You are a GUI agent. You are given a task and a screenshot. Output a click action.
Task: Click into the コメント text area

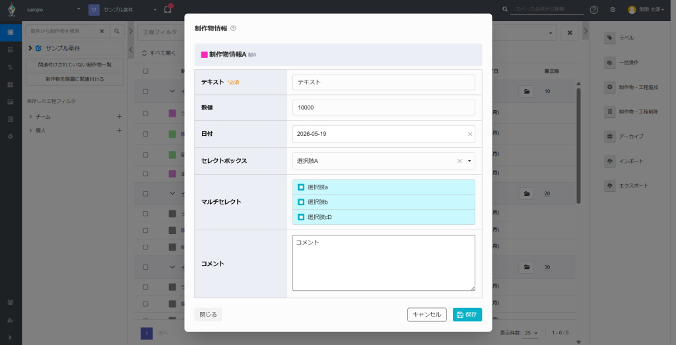384,263
